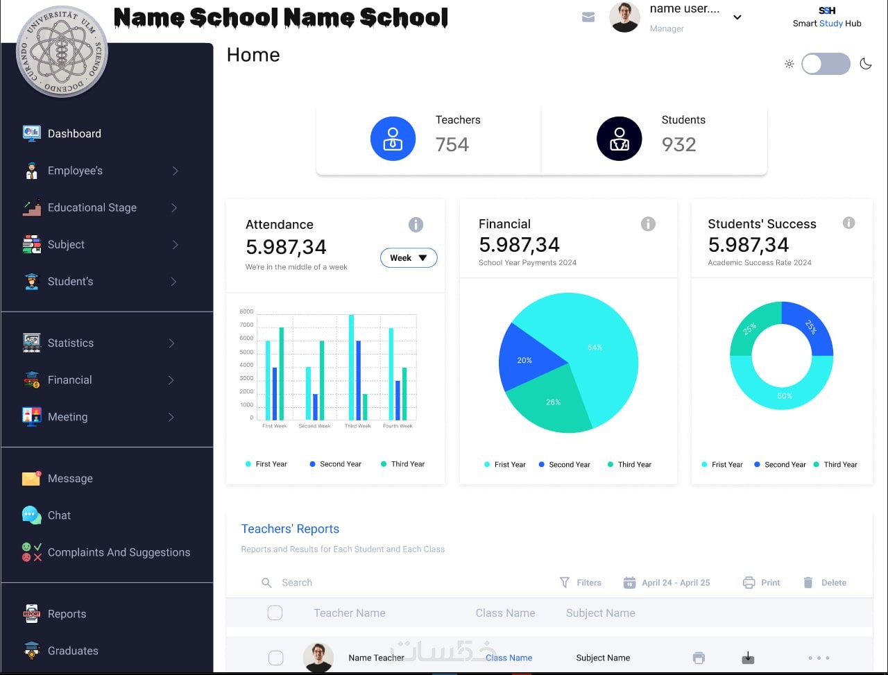888x675 pixels.
Task: Expand the Employee's sidebar chevron
Action: pyautogui.click(x=175, y=171)
